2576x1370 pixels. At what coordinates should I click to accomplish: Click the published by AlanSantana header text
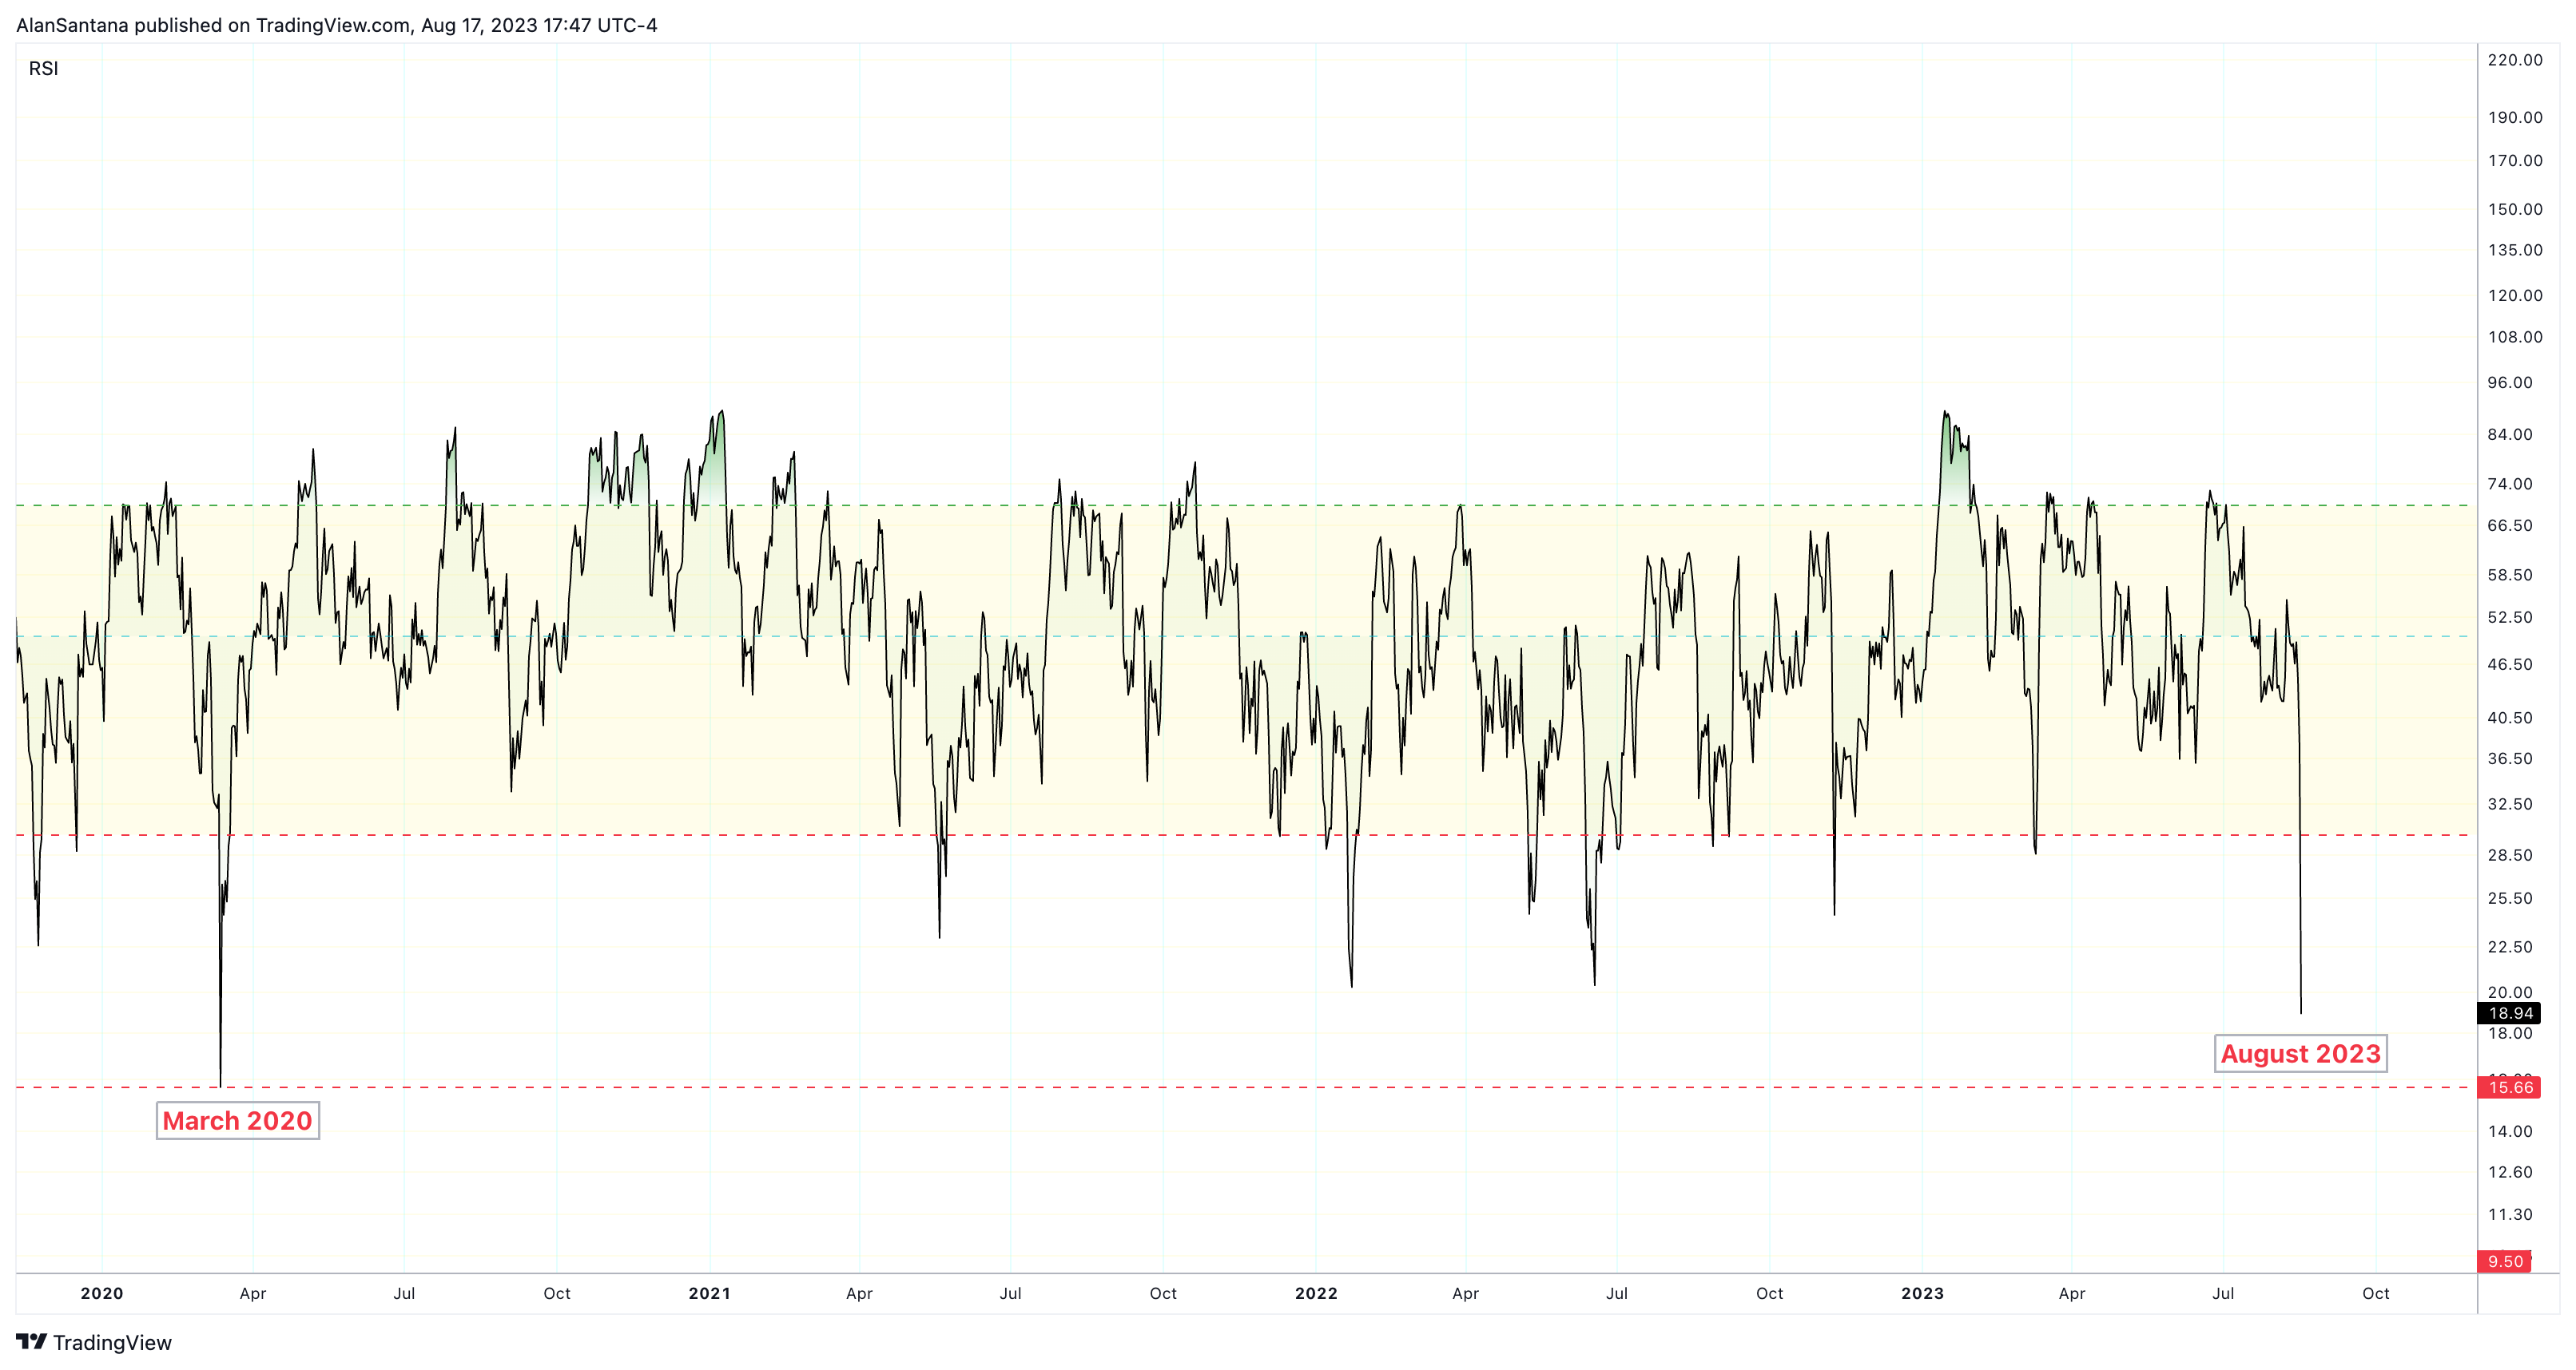coord(337,25)
